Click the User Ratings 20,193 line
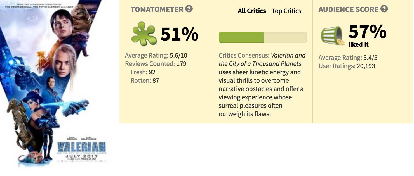The image size is (414, 176). (347, 66)
